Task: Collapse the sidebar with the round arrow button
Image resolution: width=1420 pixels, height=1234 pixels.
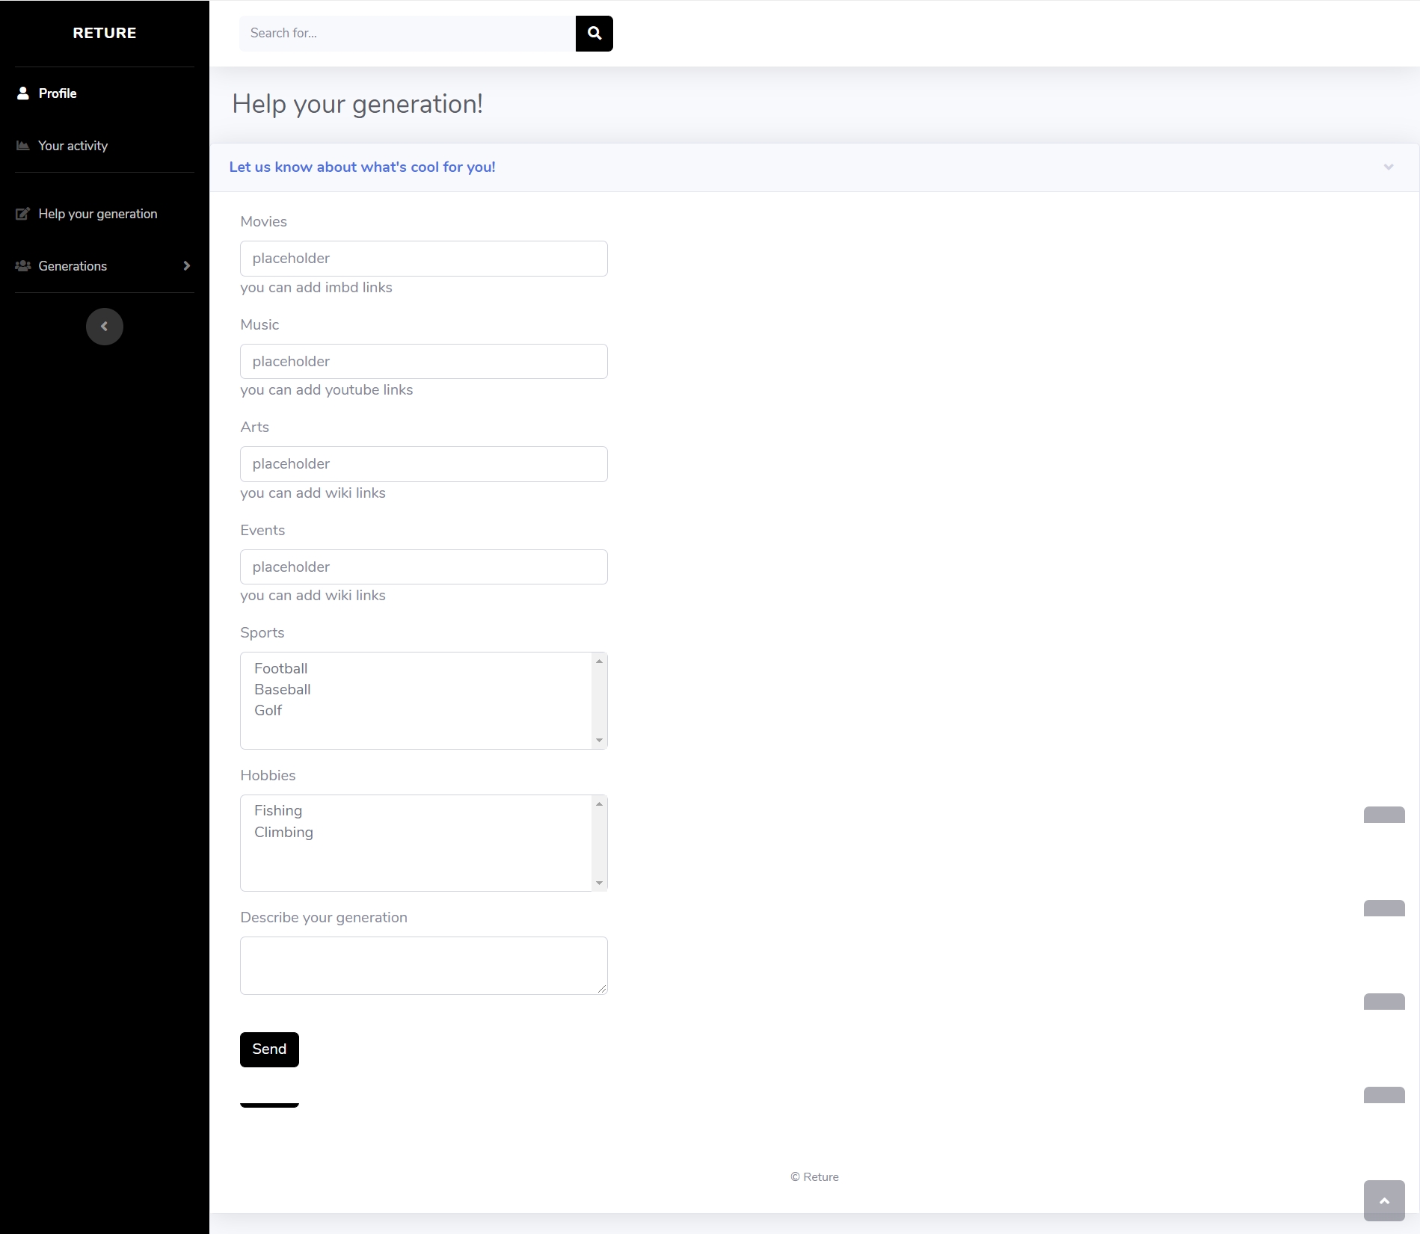Action: click(x=105, y=327)
